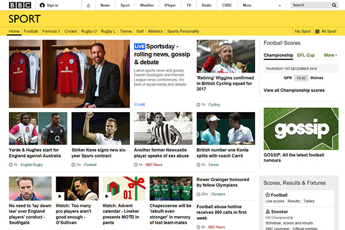
Task: Click the Wiggins medal photo thumbnail
Action: click(226, 56)
